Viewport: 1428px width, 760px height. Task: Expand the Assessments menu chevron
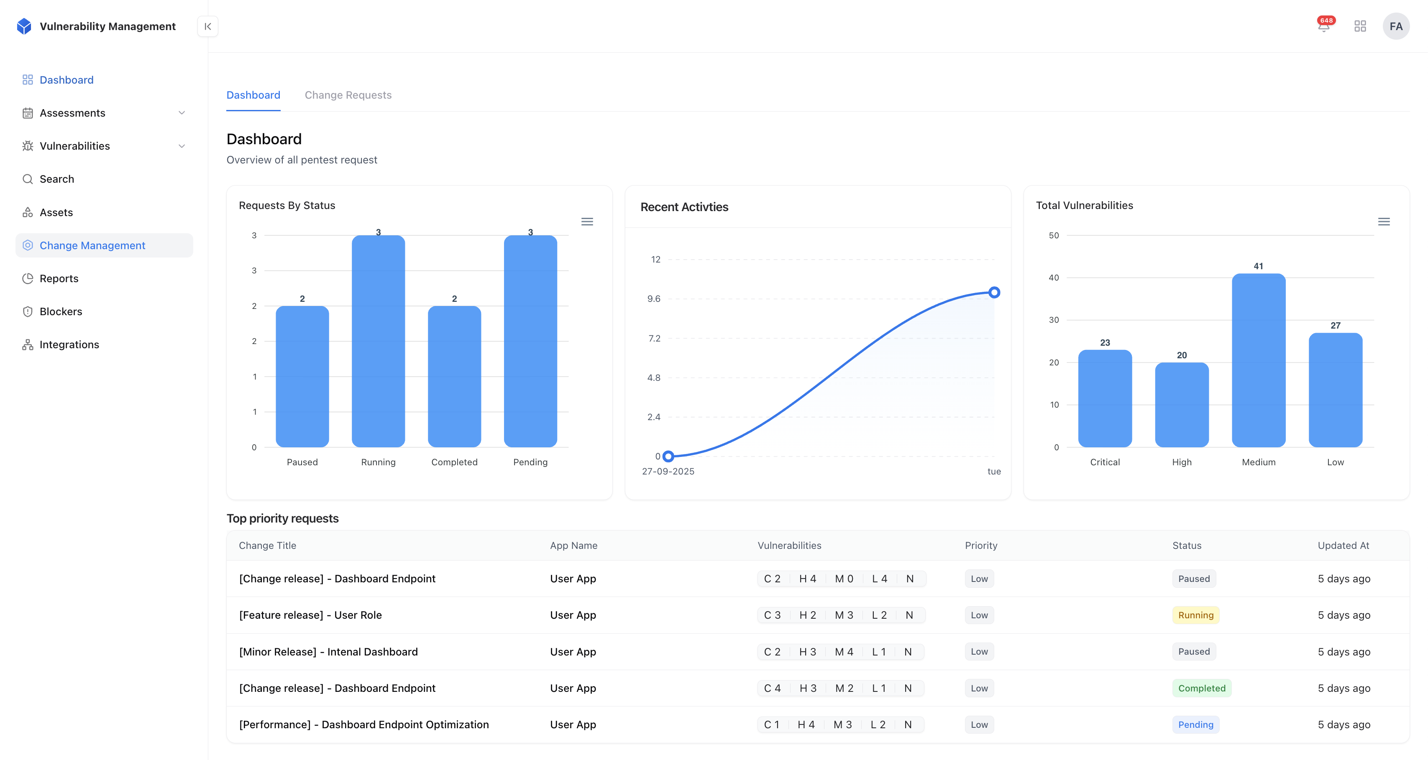point(181,113)
